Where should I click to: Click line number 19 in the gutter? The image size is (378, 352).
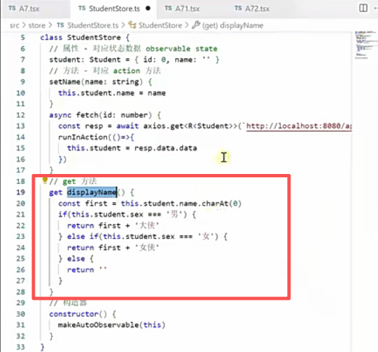pos(21,192)
